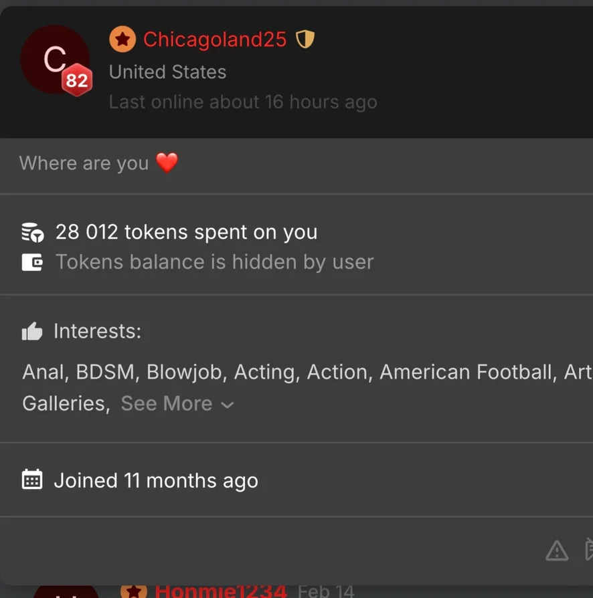
Task: Click the wallet icon beside tokens balance
Action: click(x=32, y=262)
